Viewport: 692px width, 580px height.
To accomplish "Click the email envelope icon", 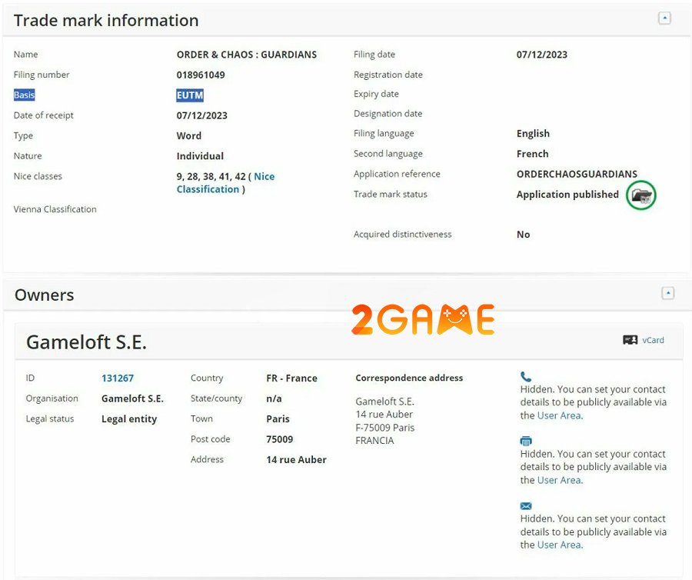I will (x=526, y=505).
